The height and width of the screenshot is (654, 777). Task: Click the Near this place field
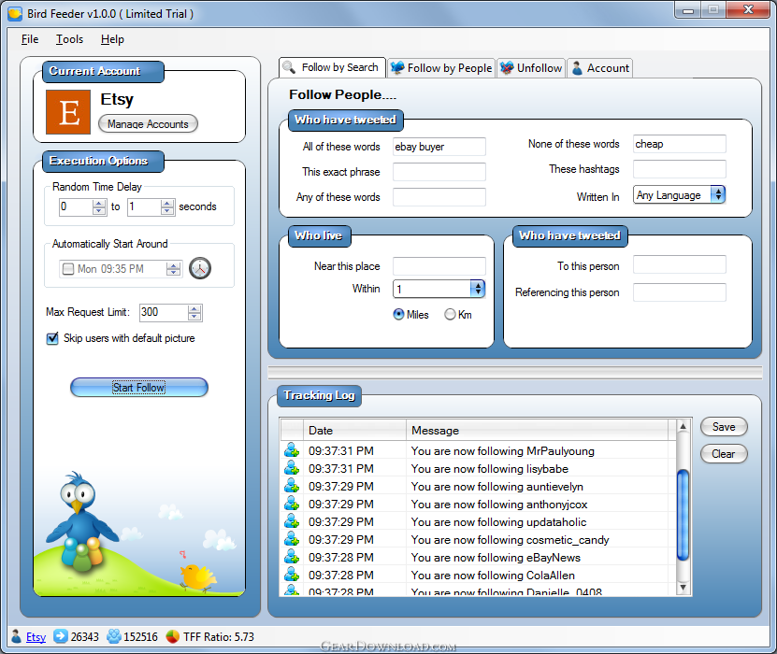click(439, 266)
